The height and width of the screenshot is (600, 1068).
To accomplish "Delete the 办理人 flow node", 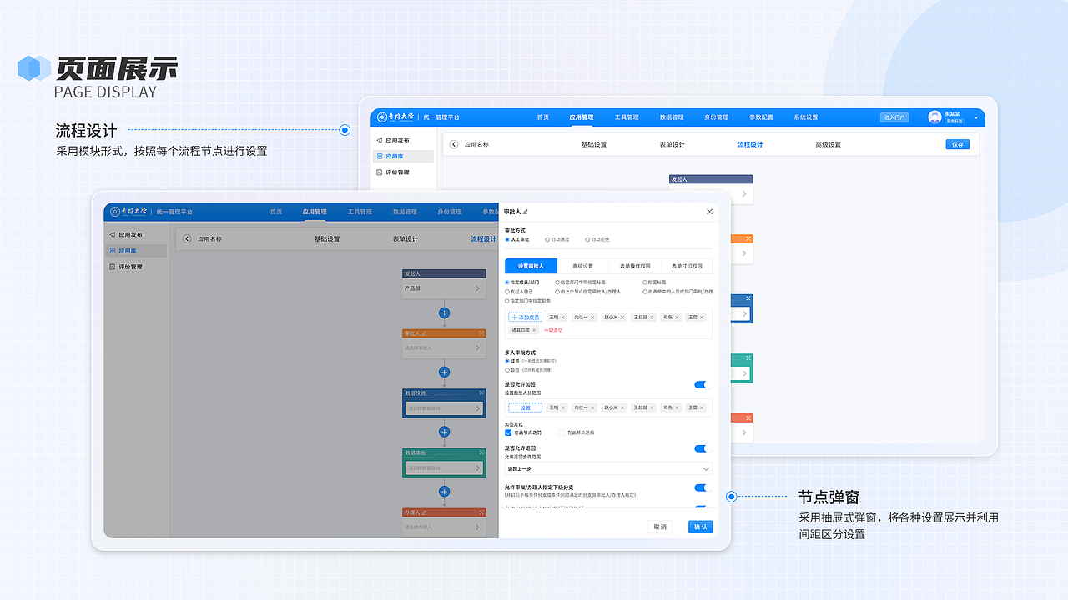I will point(481,512).
